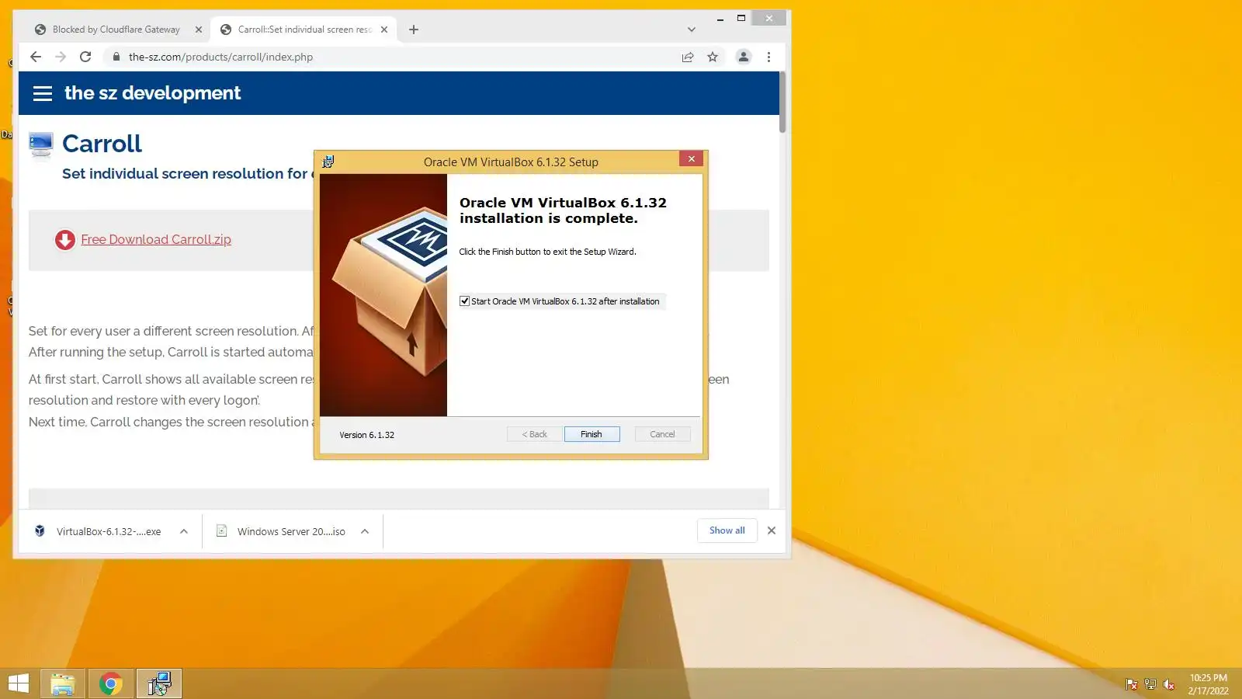Viewport: 1242px width, 699px height.
Task: Click Finish in the VirtualBox Setup wizard
Action: (x=592, y=434)
